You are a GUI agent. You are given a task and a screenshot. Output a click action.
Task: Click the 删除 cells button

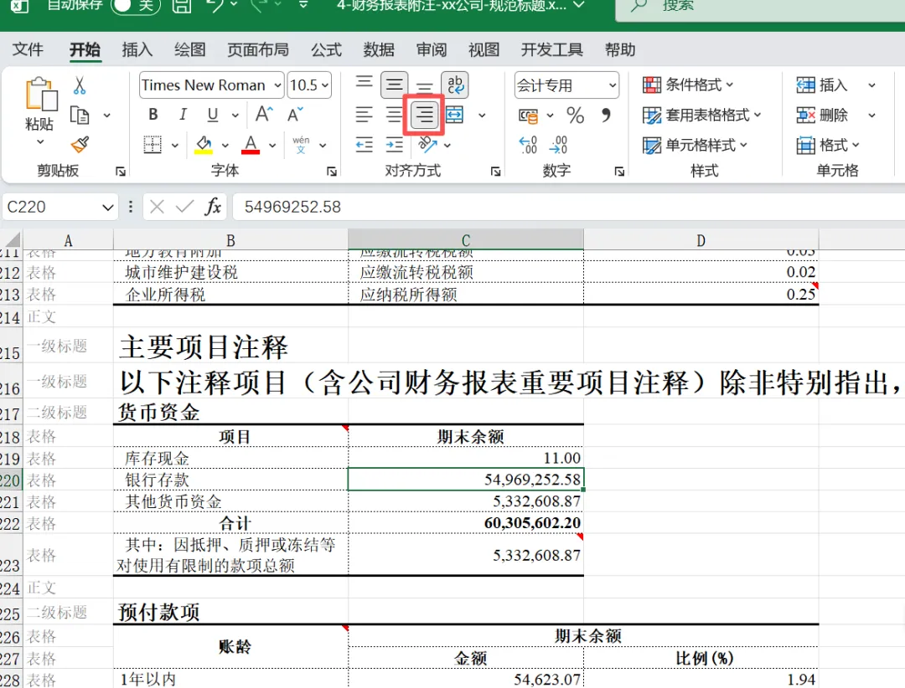[822, 115]
